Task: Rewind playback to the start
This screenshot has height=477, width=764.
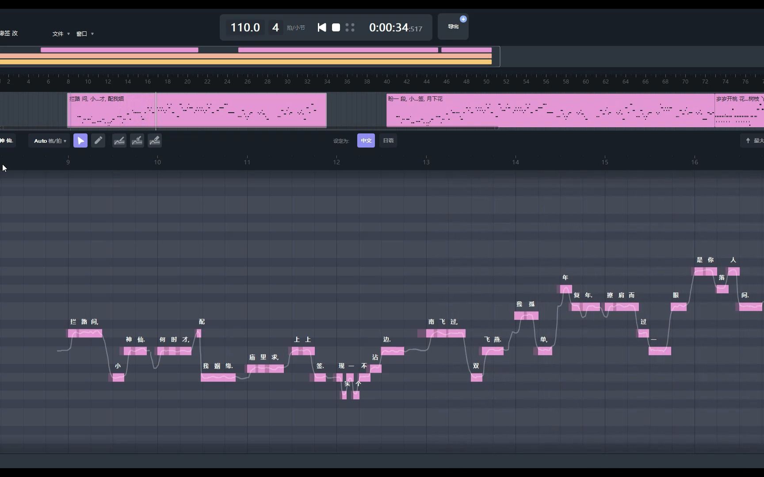Action: (322, 27)
